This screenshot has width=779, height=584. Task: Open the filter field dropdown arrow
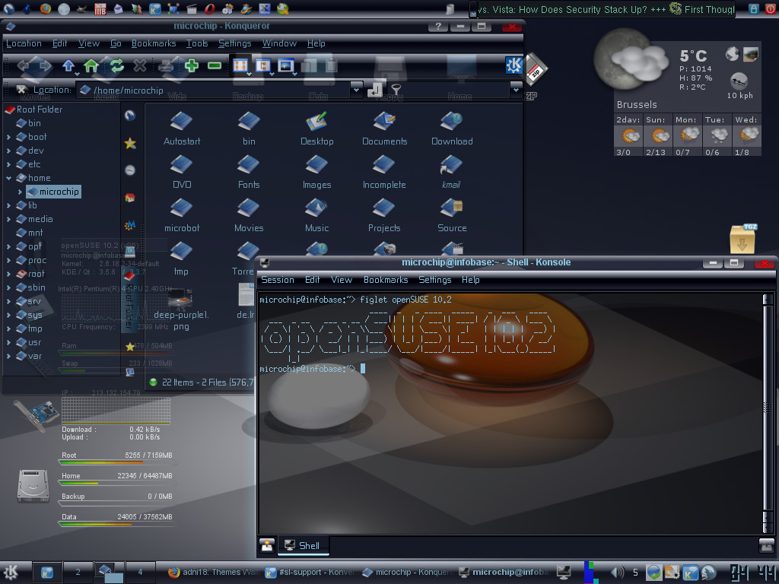pos(516,90)
